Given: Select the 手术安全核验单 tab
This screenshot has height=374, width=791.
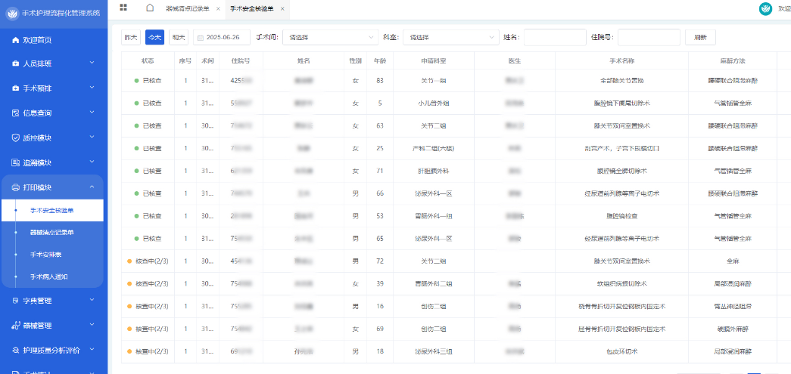Looking at the screenshot, I should click(x=252, y=9).
